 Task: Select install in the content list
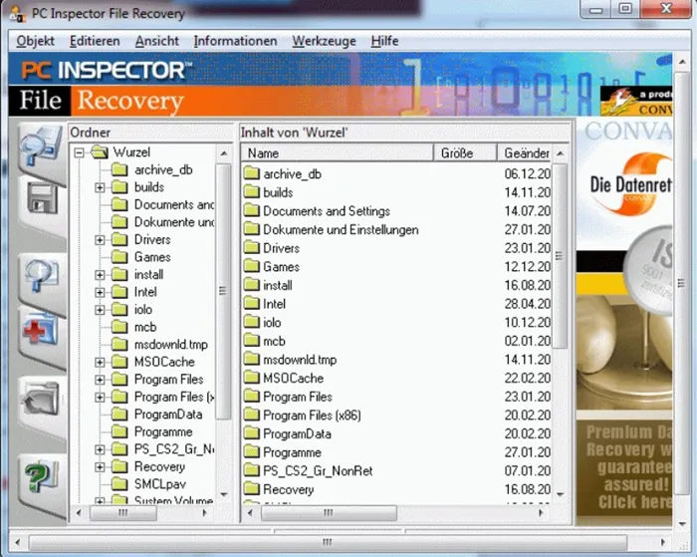coord(278,285)
